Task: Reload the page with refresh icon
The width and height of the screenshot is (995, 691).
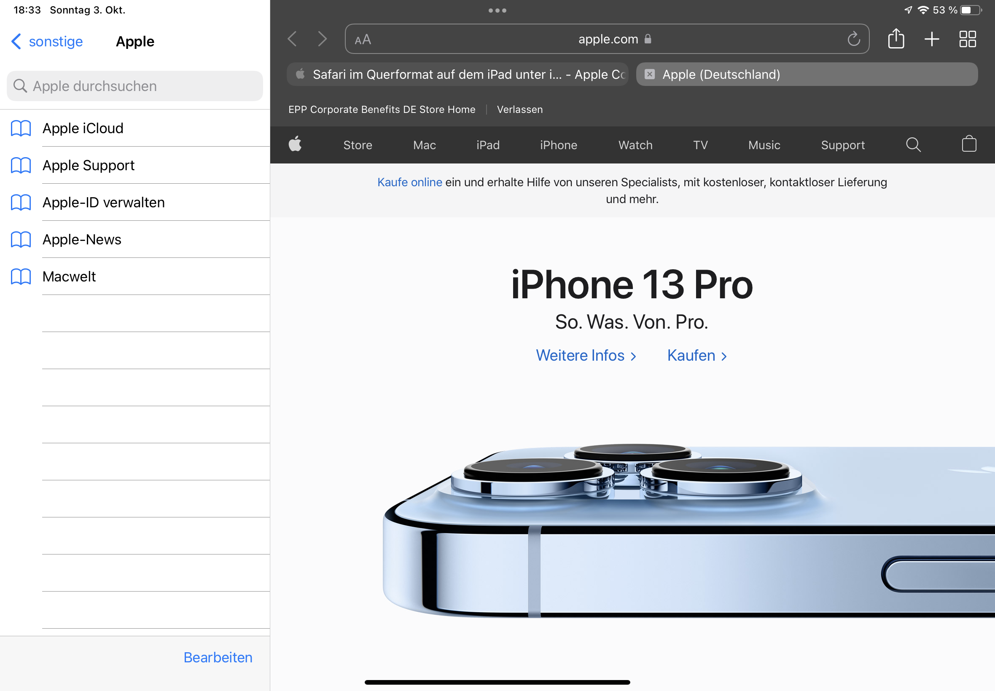Action: point(853,39)
